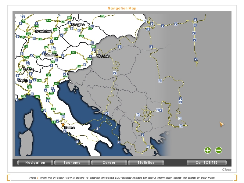The width and height of the screenshot is (244, 183).
Task: Zoom out with the green minus icon
Action: coord(219,150)
